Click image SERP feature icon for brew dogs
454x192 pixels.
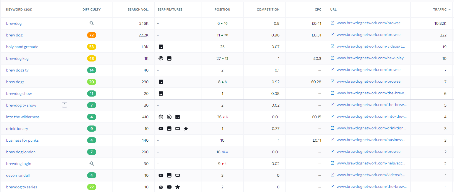coord(161,82)
